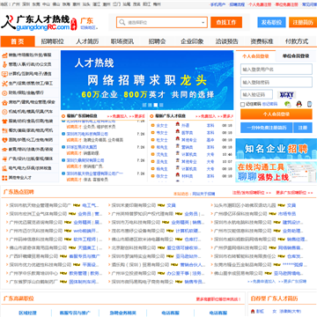Screen dimensions: 317x317
Task: Go to the 招聘职位 navigation tab
Action: click(x=52, y=41)
